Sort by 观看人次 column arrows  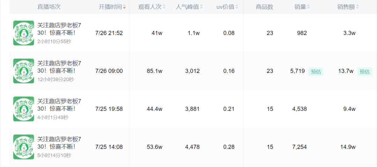pos(164,7)
